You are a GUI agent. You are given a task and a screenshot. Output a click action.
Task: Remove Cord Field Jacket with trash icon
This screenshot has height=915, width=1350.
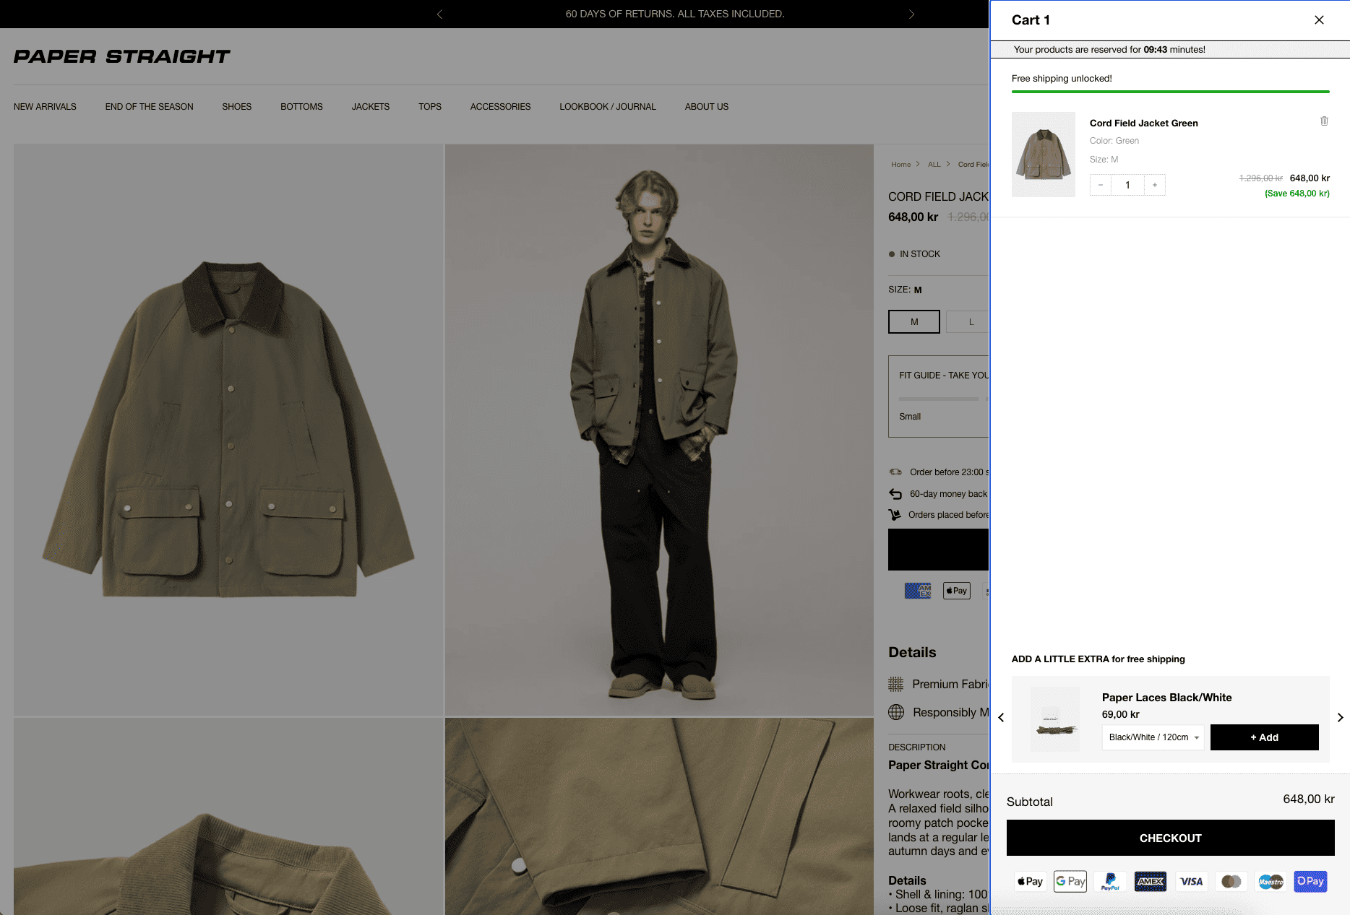point(1324,121)
